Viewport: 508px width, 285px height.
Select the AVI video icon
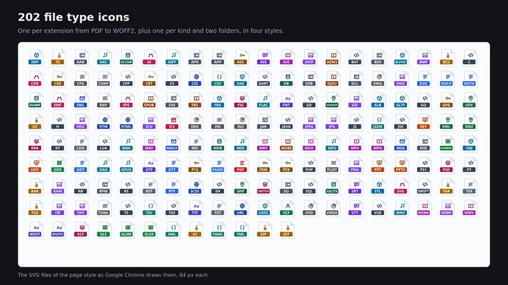(x=288, y=58)
